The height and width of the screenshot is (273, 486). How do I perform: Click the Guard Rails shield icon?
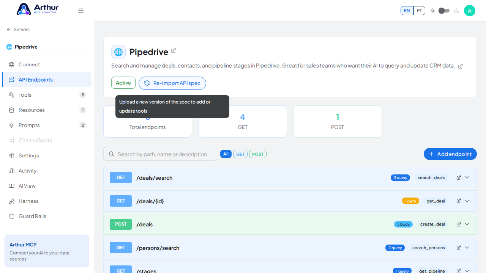12,217
